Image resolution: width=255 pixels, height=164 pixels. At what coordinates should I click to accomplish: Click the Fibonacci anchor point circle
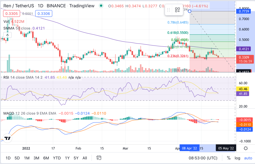(x=190, y=11)
